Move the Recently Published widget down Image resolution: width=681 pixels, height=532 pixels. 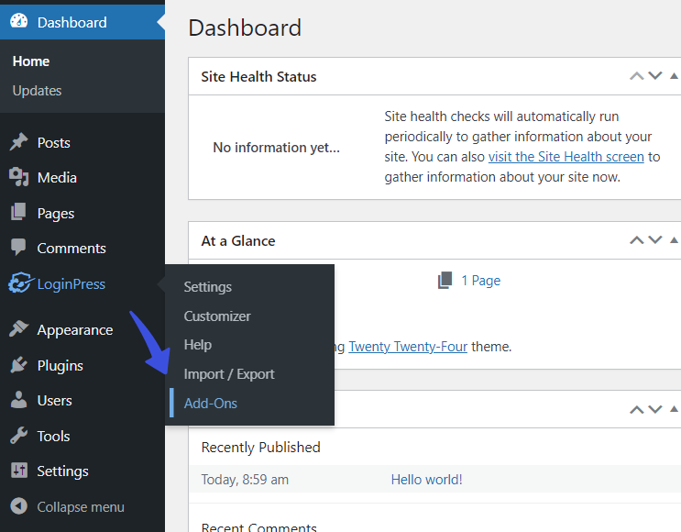click(x=655, y=409)
